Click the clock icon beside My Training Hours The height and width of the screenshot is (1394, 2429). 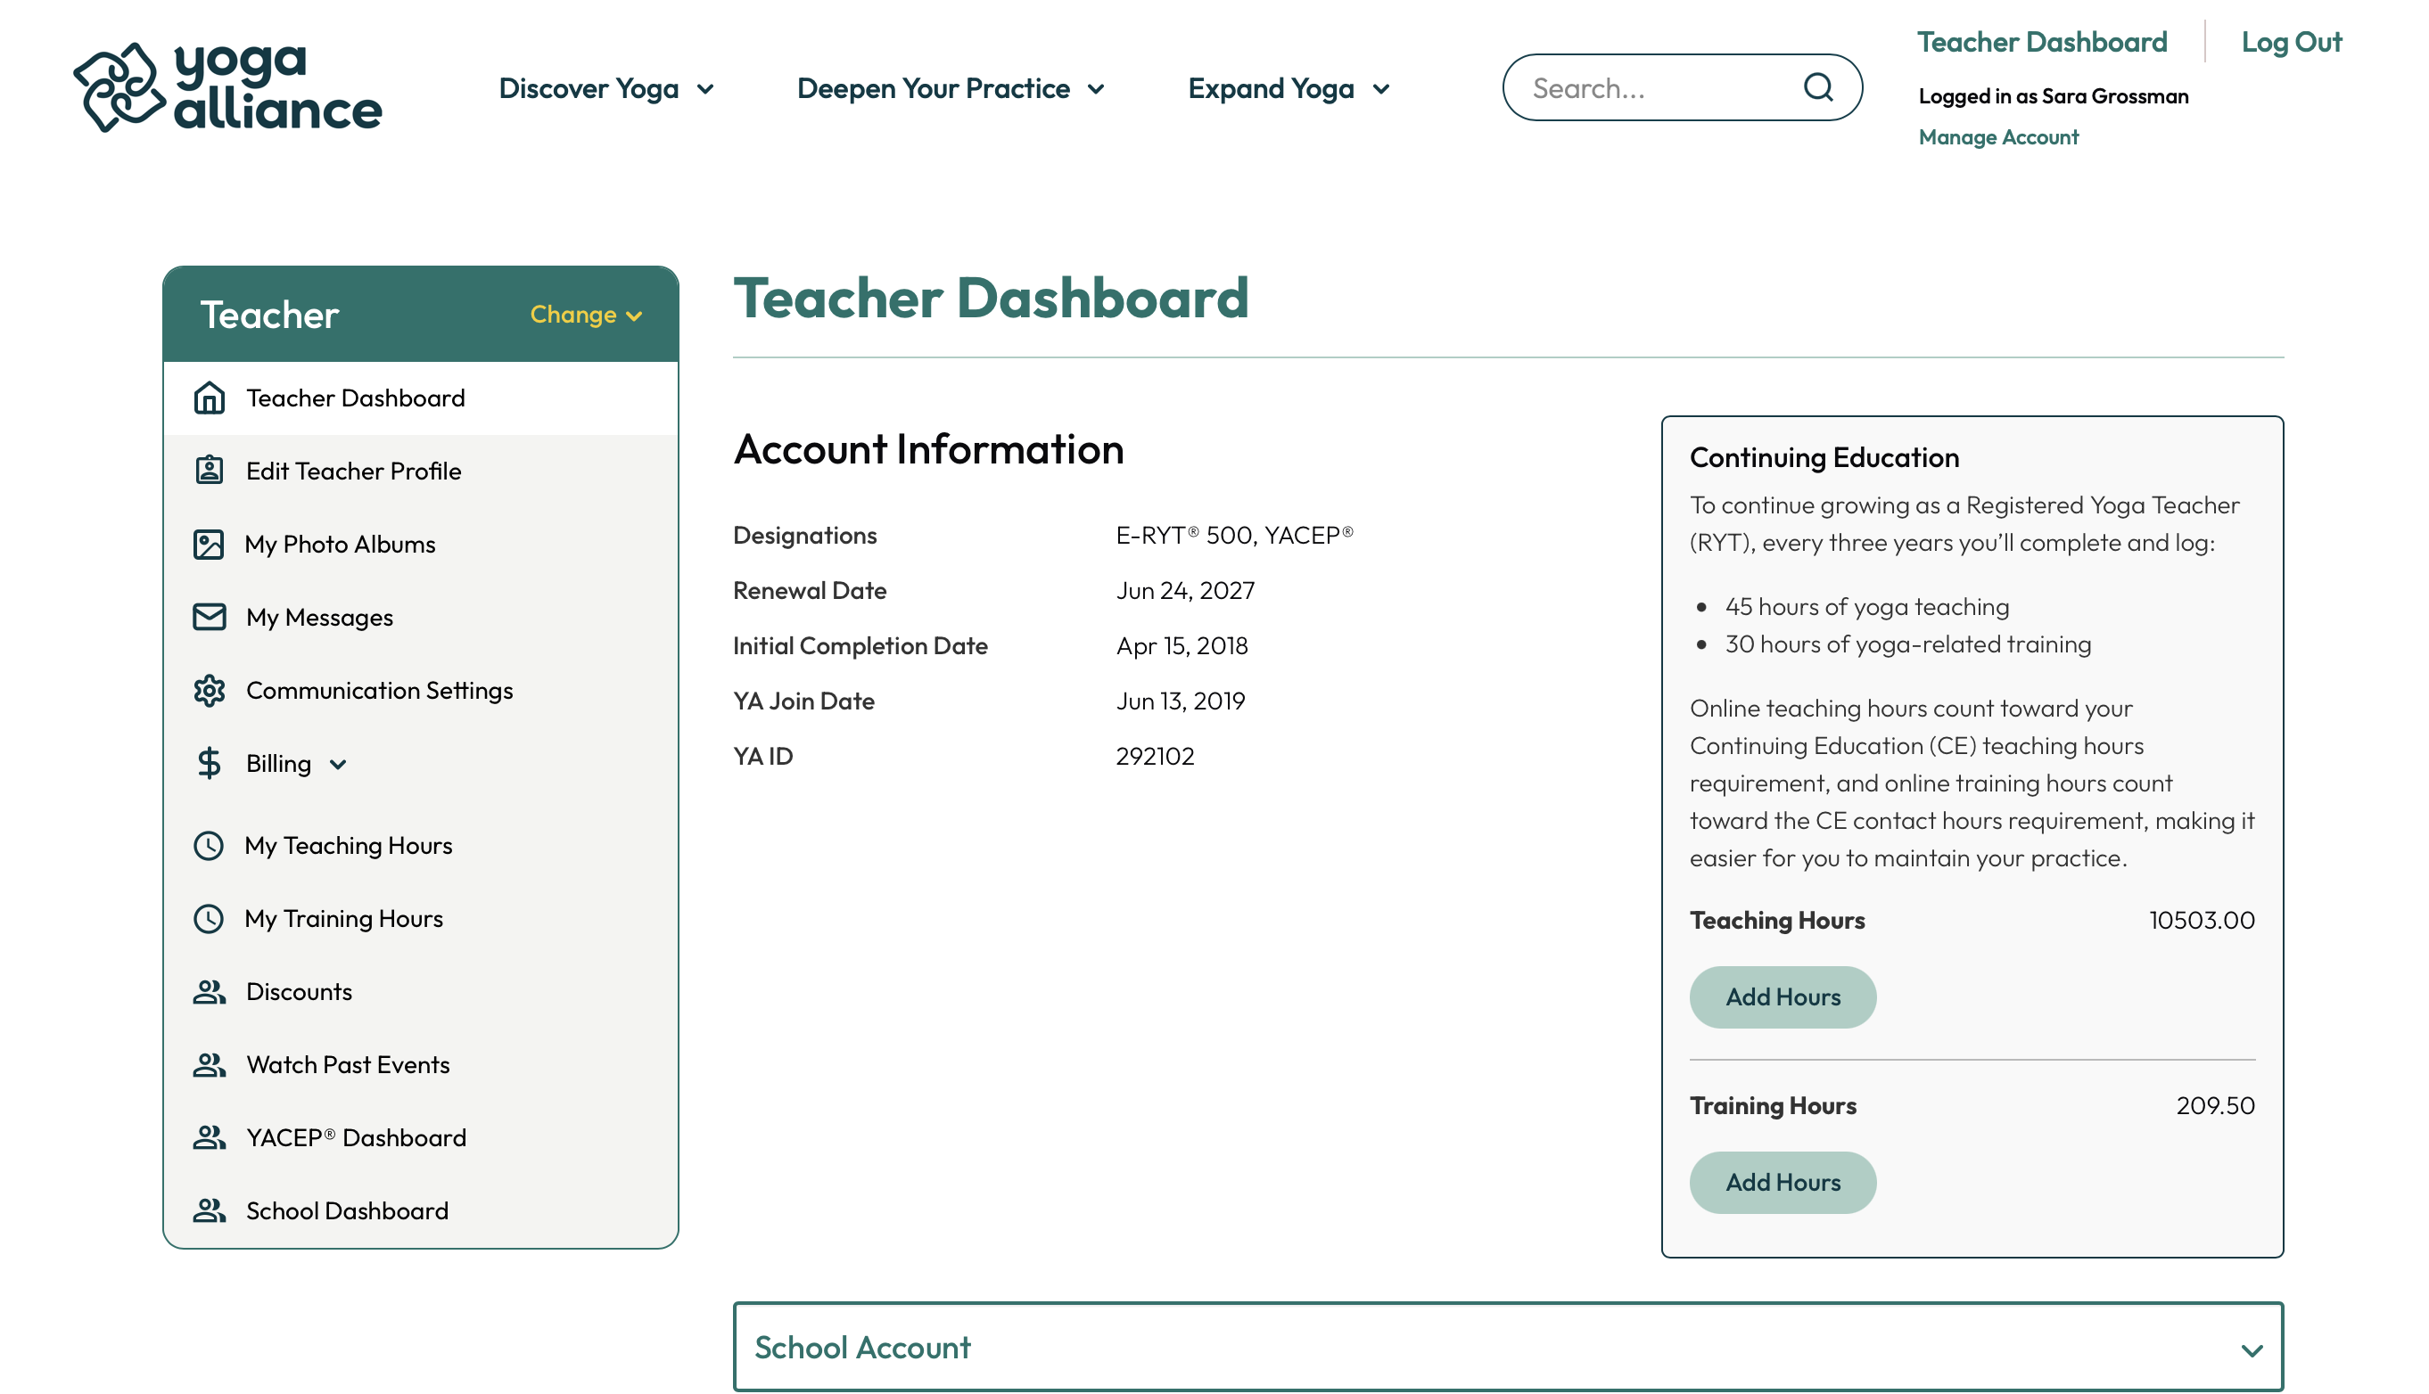209,918
